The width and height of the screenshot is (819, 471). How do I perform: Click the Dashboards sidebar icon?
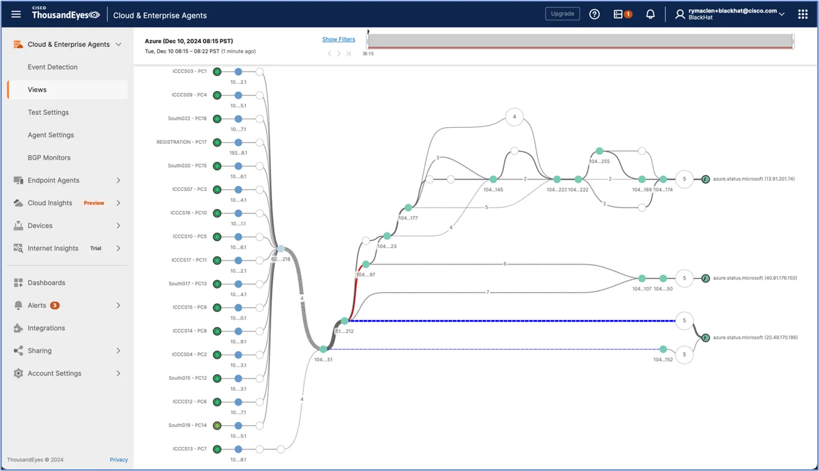(x=18, y=283)
